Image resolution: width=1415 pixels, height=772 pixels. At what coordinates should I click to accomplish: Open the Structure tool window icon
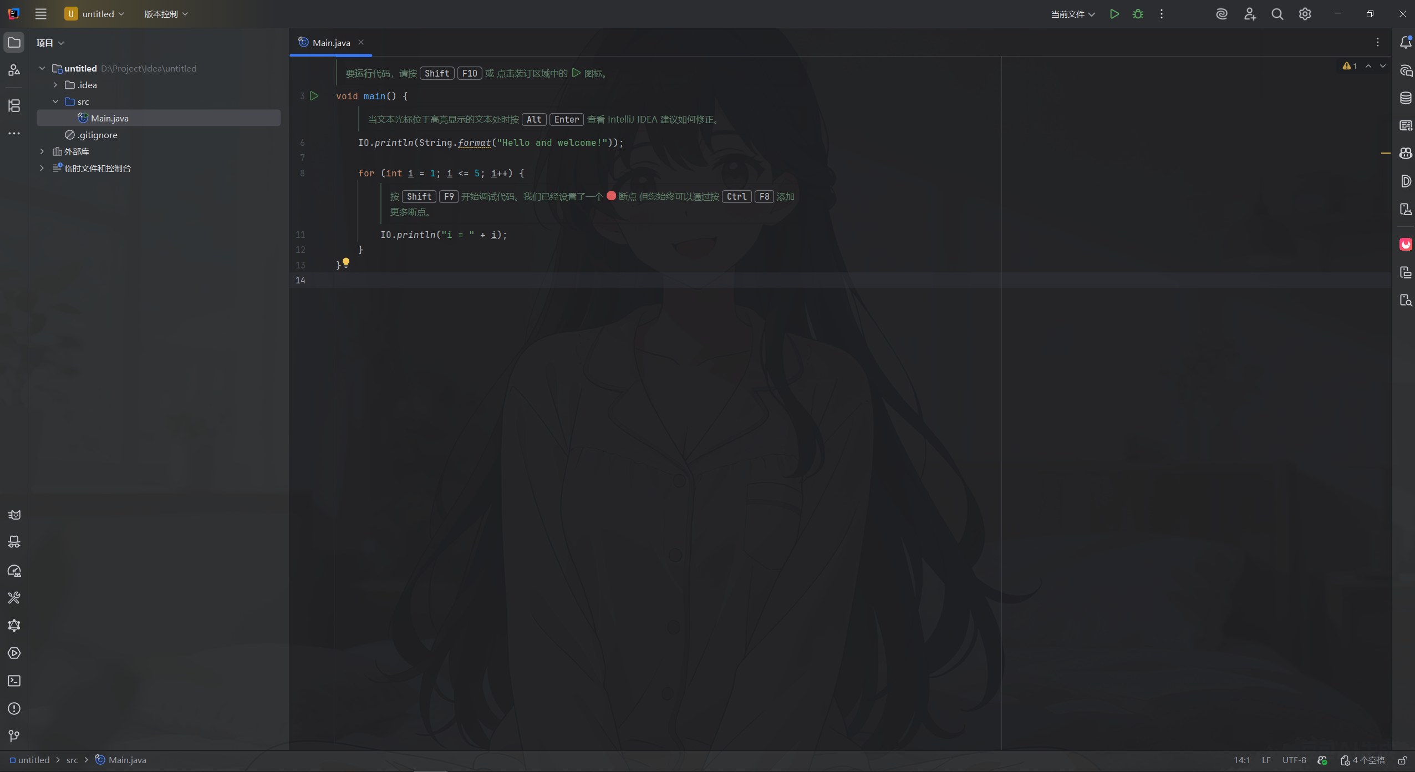tap(14, 105)
